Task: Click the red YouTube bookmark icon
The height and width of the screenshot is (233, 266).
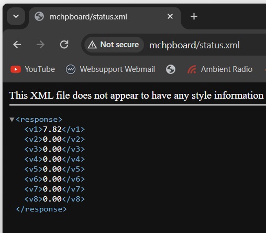Action: pos(16,69)
